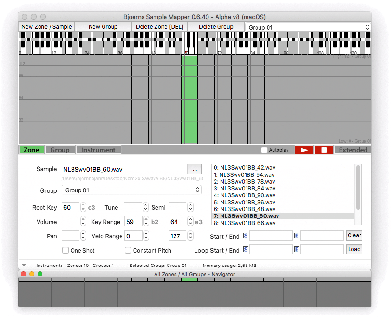This screenshot has height=317, width=391.
Task: Select sample NL3Swv01BB_84.wav in list
Action: point(283,188)
